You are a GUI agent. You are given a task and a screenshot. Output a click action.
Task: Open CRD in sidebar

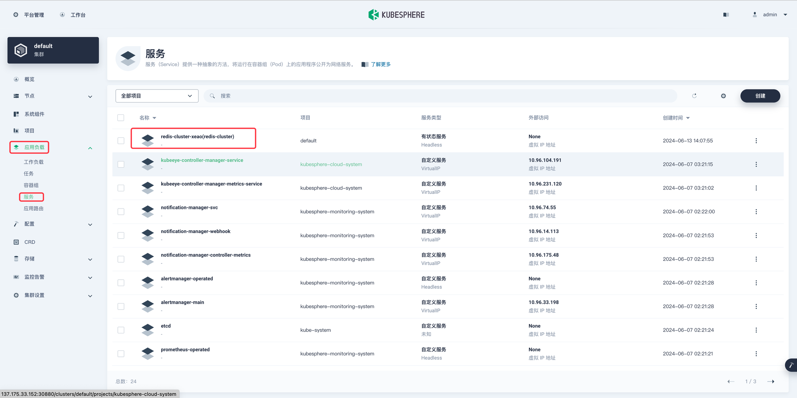pos(30,242)
